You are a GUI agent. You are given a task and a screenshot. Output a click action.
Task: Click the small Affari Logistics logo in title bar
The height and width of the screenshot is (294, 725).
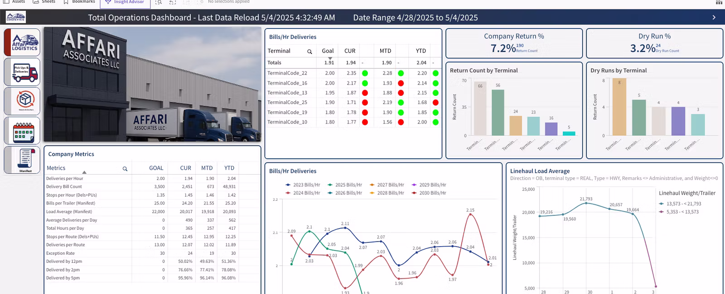[x=16, y=17]
